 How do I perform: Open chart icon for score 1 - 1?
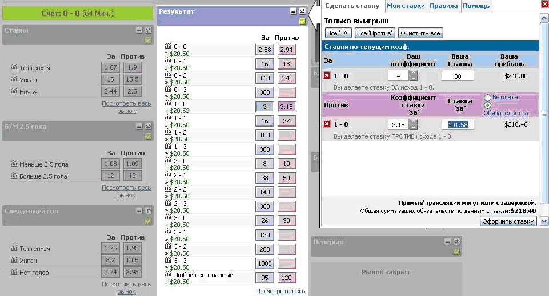168,117
